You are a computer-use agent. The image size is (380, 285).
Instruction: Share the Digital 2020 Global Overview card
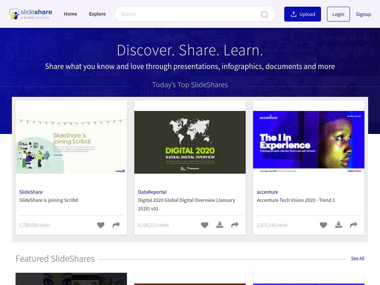pyautogui.click(x=235, y=225)
